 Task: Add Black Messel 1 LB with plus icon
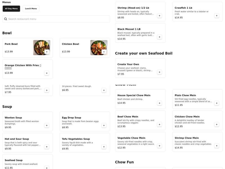[159, 37]
